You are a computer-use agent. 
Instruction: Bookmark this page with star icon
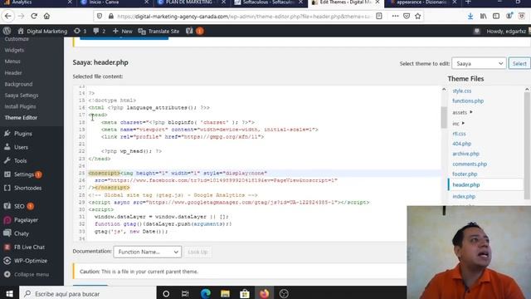pos(418,16)
